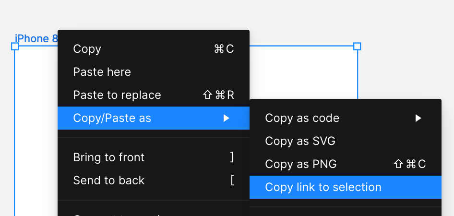The height and width of the screenshot is (216, 454).
Task: Open the Copy/Paste as submenu
Action: point(112,118)
